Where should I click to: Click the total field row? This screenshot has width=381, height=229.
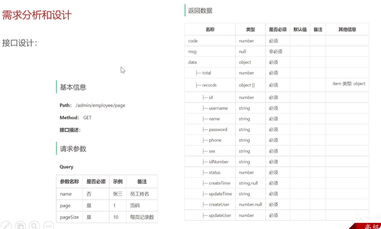(207, 73)
